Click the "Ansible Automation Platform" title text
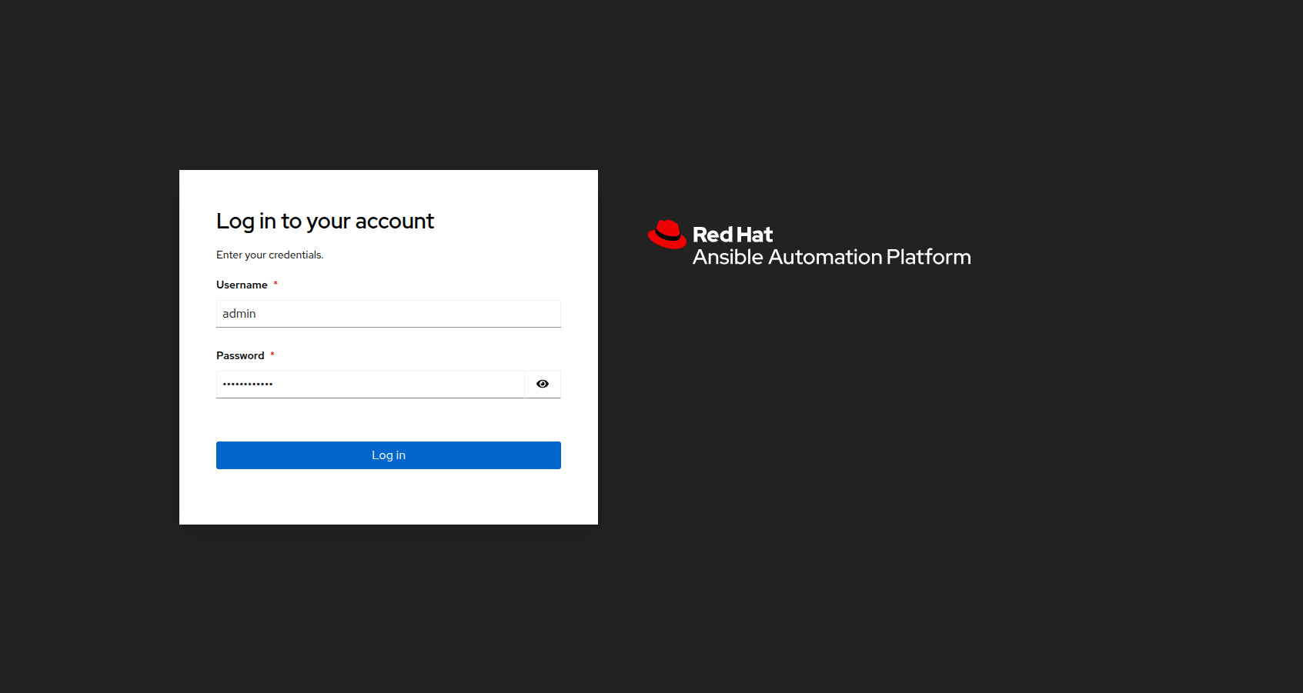The image size is (1303, 693). coord(831,257)
